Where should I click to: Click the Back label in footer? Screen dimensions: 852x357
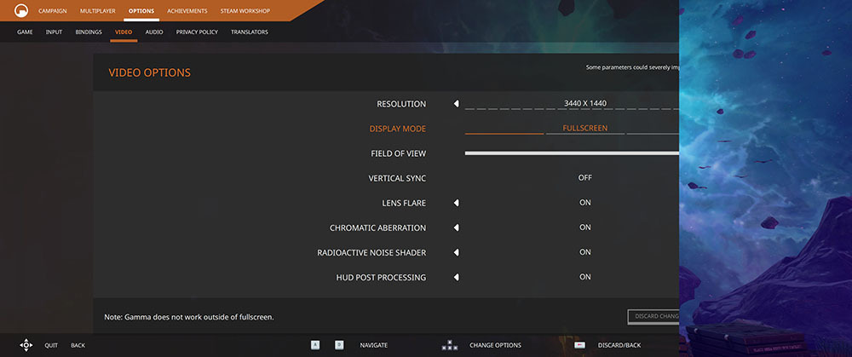click(x=78, y=346)
